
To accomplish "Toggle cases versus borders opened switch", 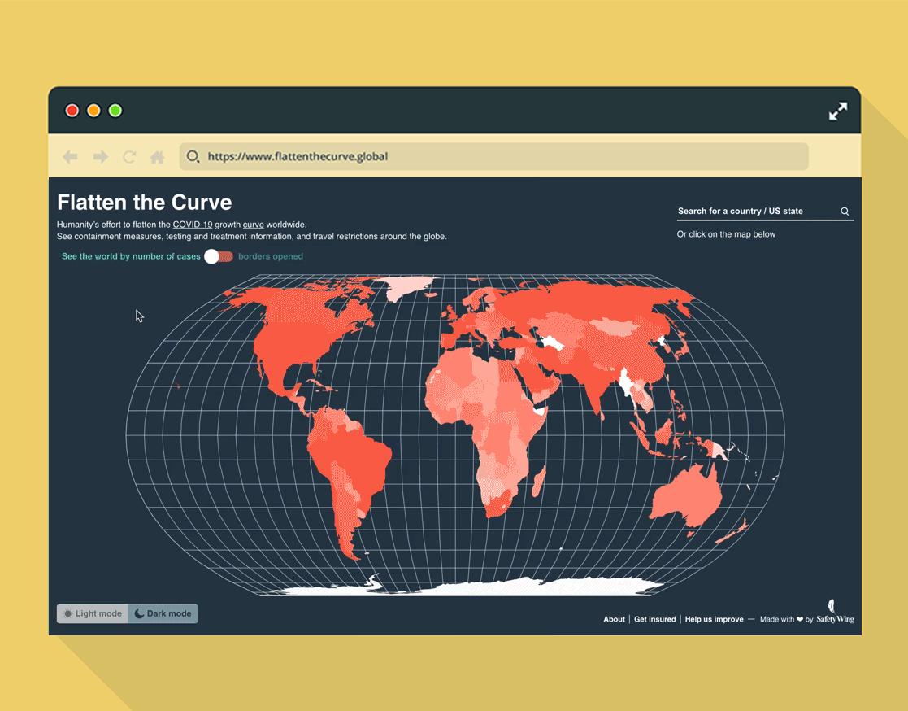I will click(x=219, y=257).
